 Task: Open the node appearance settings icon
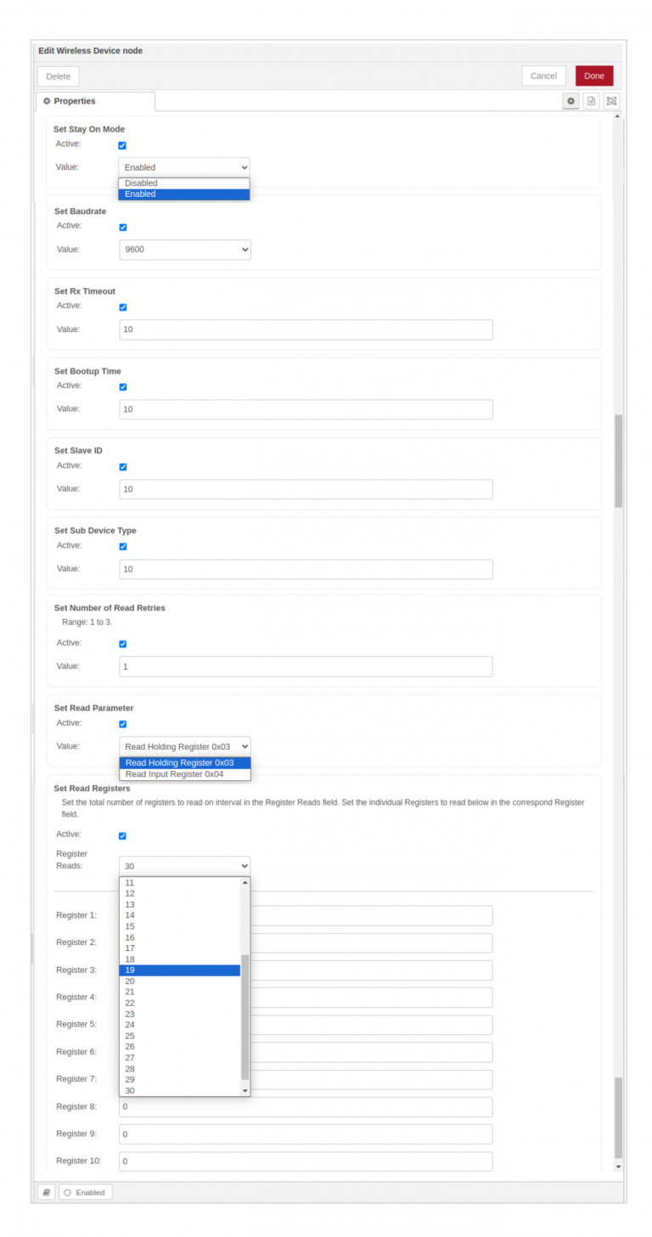(611, 101)
